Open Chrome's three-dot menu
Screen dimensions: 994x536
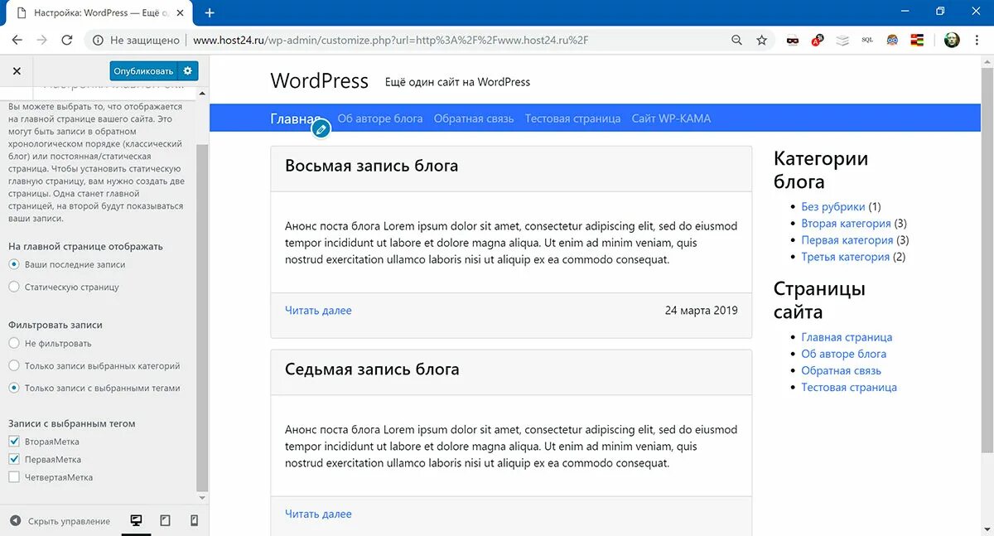pyautogui.click(x=977, y=40)
